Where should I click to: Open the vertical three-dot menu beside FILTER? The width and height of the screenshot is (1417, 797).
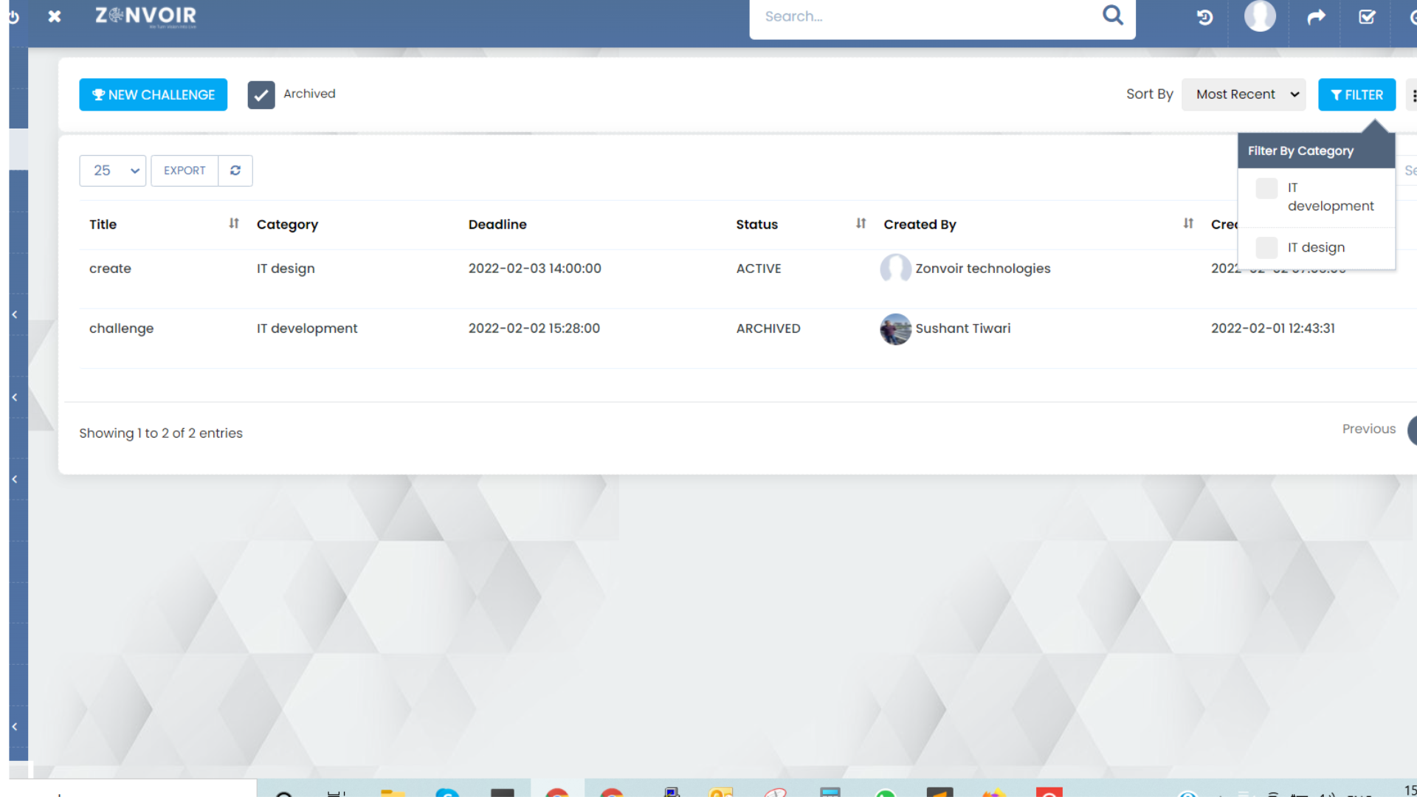pyautogui.click(x=1413, y=95)
